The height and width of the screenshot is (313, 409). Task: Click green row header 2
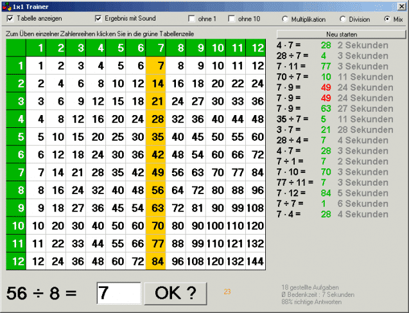(x=16, y=84)
